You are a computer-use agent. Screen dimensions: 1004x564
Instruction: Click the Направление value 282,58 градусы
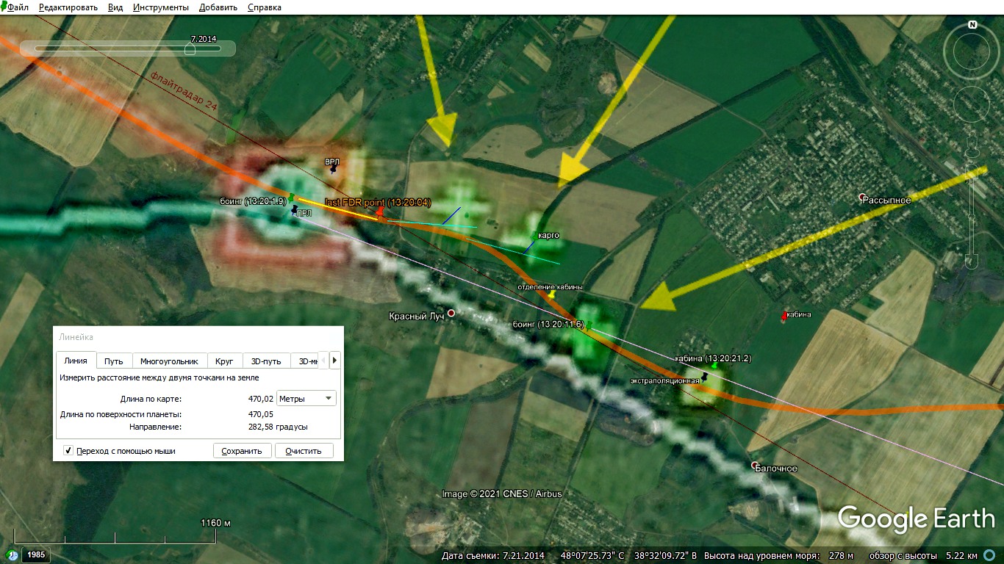click(x=278, y=427)
